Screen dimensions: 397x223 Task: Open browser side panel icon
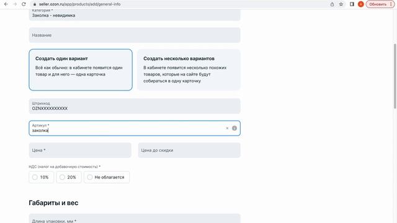(x=352, y=4)
